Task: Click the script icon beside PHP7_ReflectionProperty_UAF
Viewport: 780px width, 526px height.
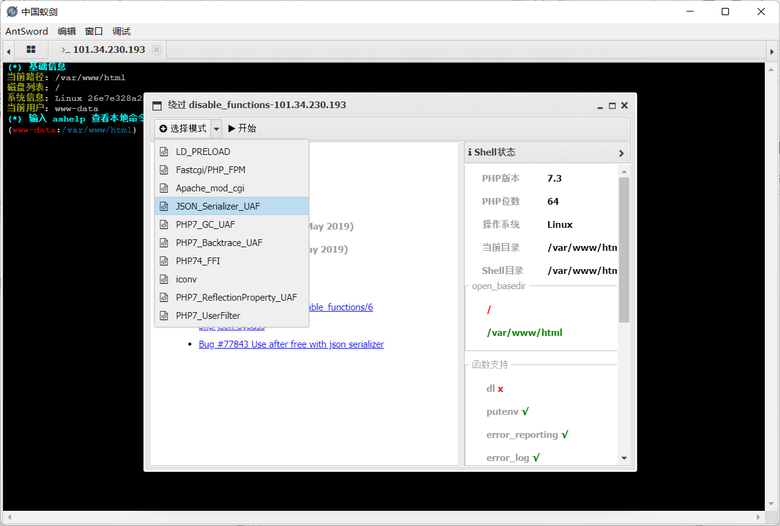Action: 163,298
